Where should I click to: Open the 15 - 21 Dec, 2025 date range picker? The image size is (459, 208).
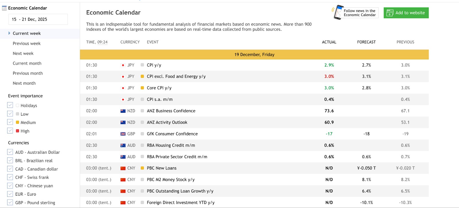click(x=38, y=19)
